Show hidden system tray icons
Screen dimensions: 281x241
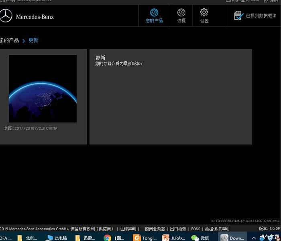254,238
